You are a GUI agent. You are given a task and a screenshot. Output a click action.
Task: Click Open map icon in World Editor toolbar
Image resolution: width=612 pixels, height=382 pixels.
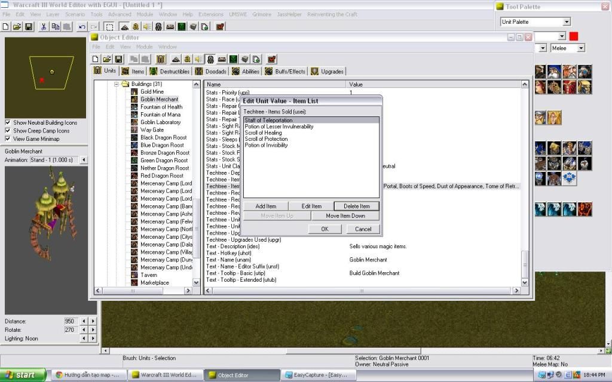click(17, 26)
